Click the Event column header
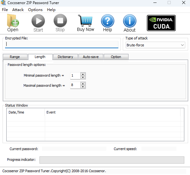The image size is (190, 175). point(113,112)
